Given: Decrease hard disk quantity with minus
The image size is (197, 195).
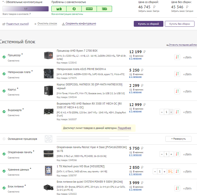Looking at the screenshot, I should [155, 171].
